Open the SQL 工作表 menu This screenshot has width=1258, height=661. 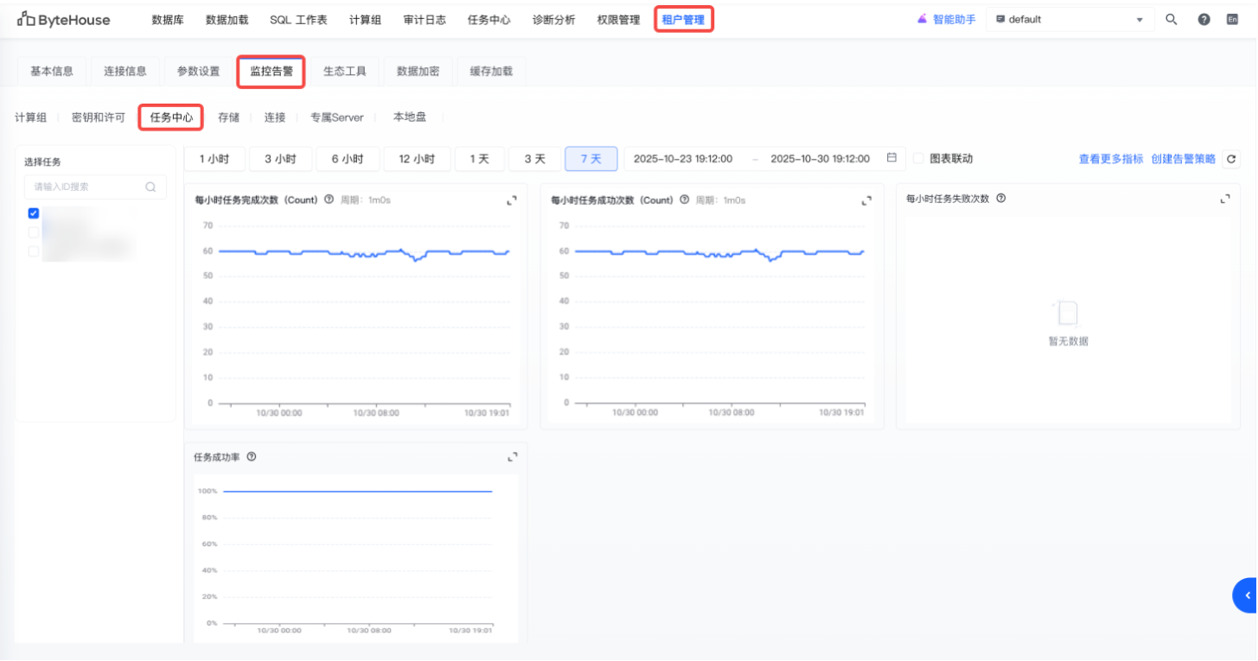tap(298, 20)
